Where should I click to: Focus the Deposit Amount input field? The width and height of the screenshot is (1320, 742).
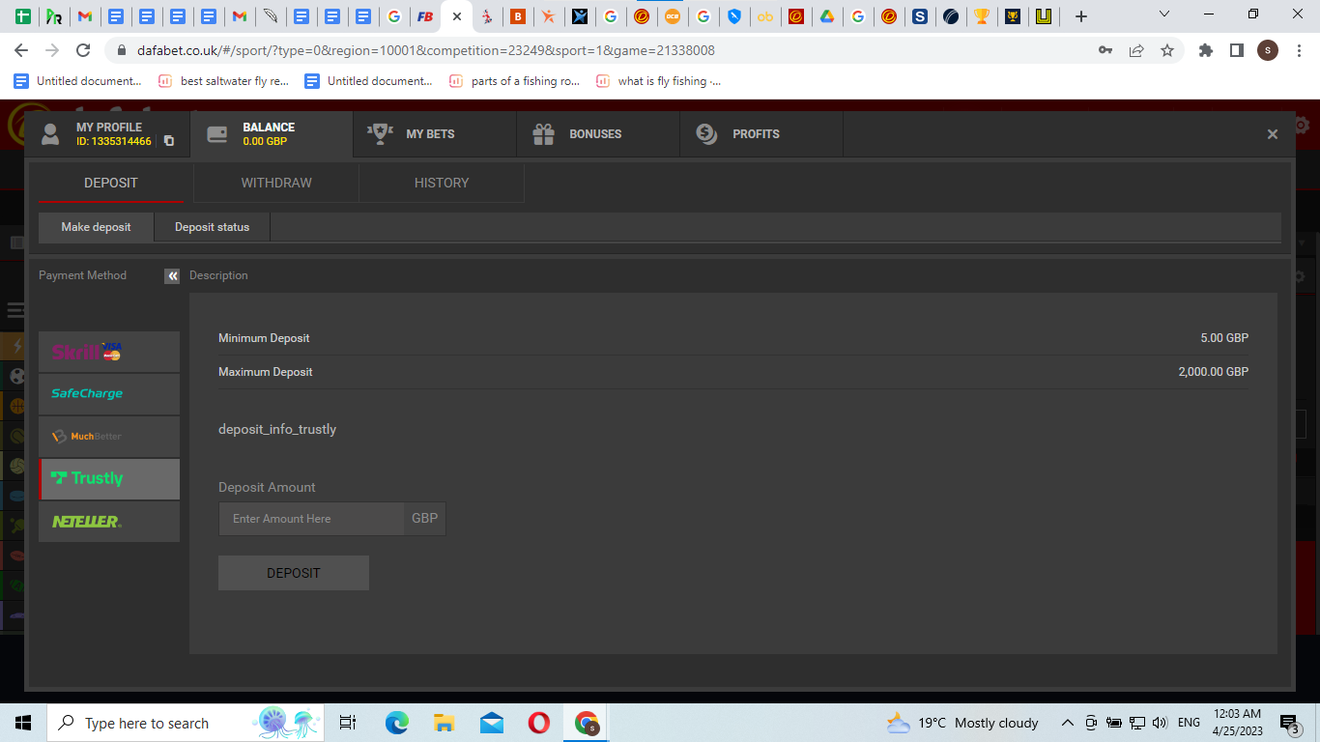tap(311, 519)
